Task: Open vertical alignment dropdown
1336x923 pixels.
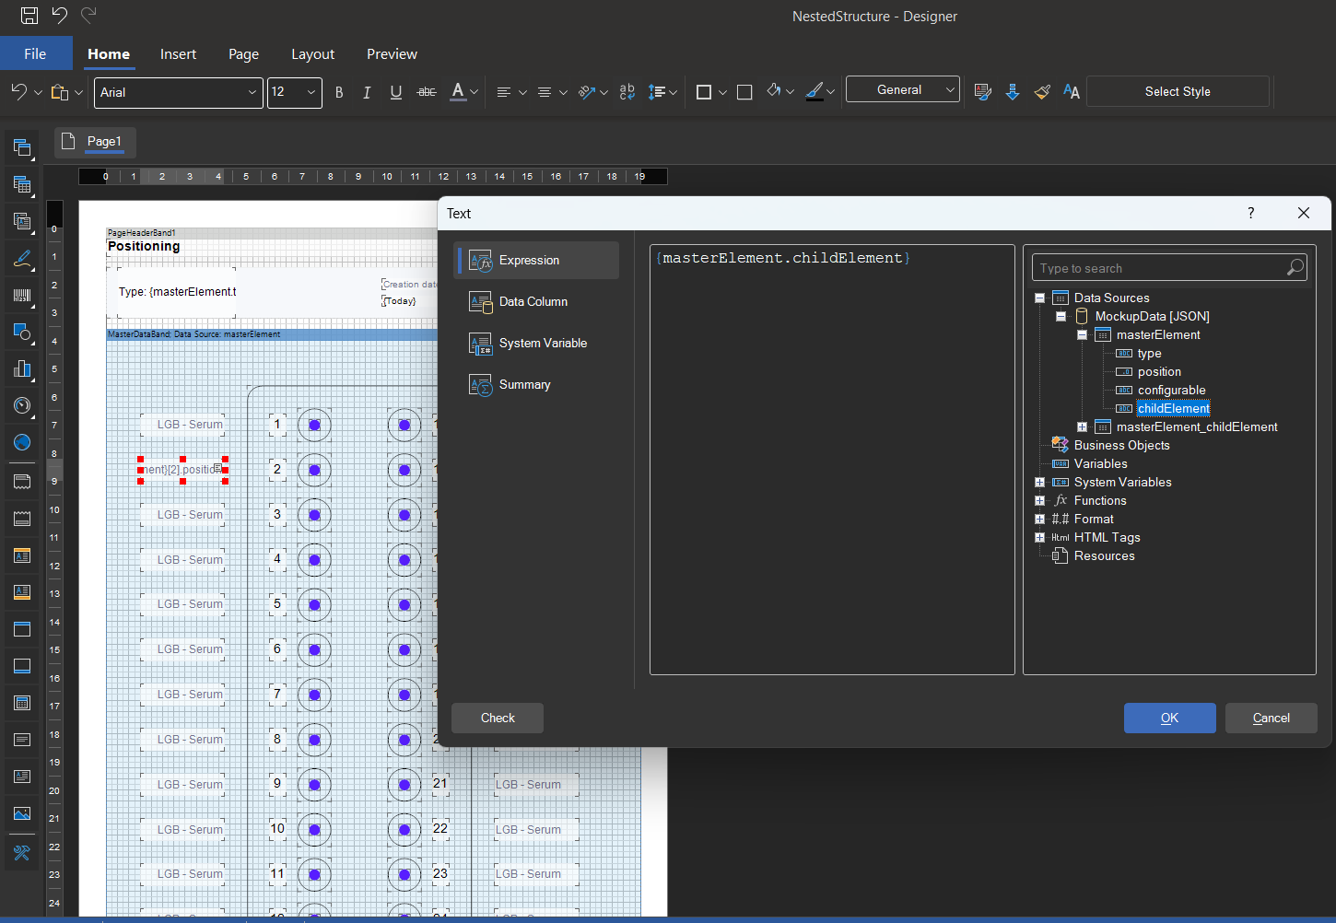Action: click(563, 92)
